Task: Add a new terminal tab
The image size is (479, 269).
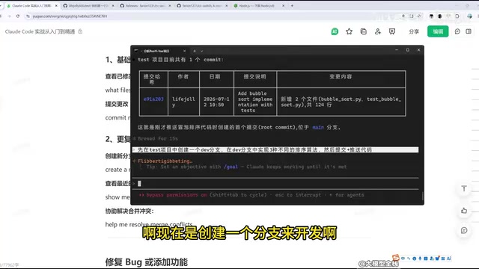Action: coord(195,51)
